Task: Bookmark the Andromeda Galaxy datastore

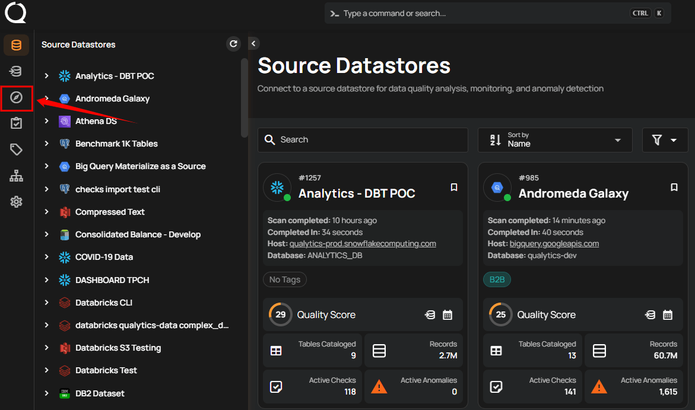Action: pos(674,187)
